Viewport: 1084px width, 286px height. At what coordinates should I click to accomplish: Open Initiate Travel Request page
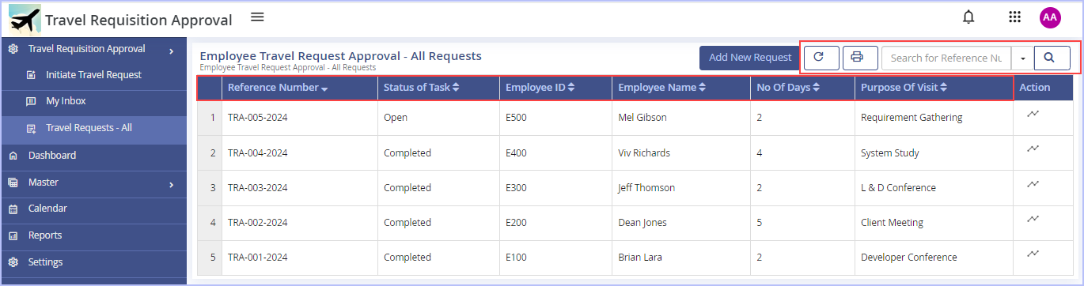[x=93, y=75]
